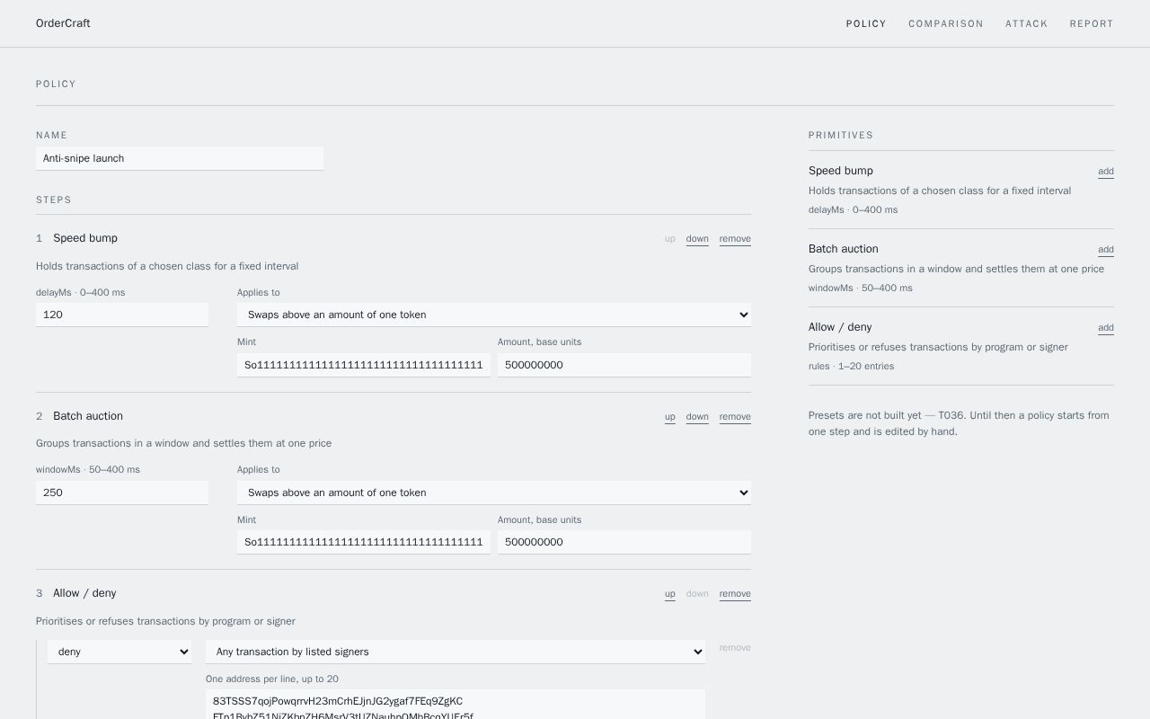Select the Policy tab
Image resolution: width=1150 pixels, height=719 pixels.
tap(866, 23)
